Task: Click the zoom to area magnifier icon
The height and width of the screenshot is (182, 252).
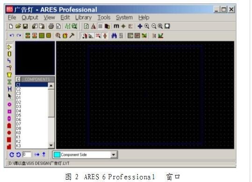Action: point(167,26)
